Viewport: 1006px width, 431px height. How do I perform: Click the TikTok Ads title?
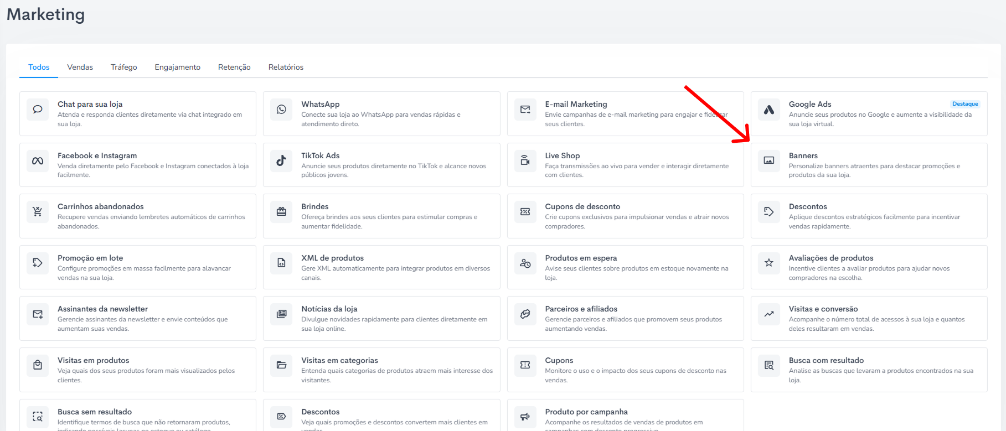click(x=320, y=155)
